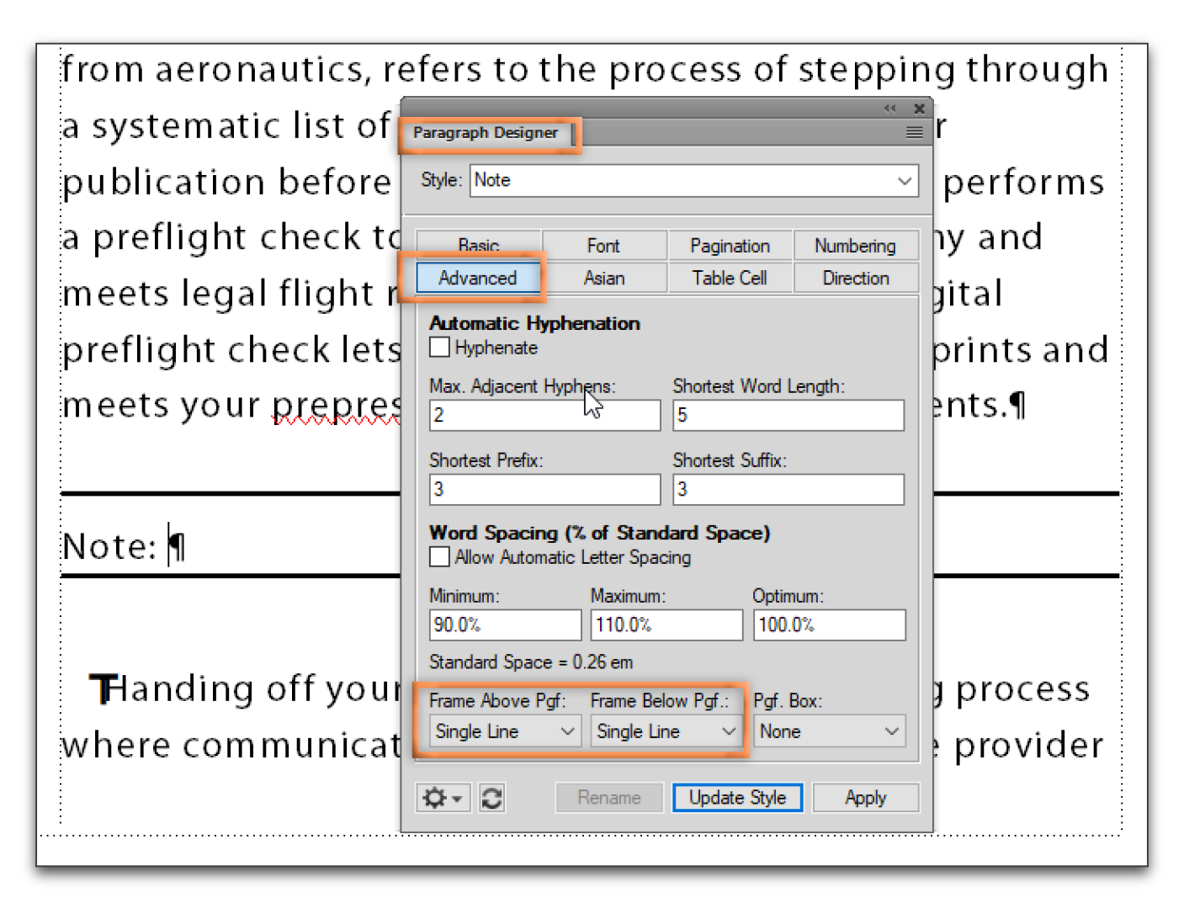This screenshot has width=1184, height=909.
Task: Open the Direction tab
Action: click(x=855, y=278)
